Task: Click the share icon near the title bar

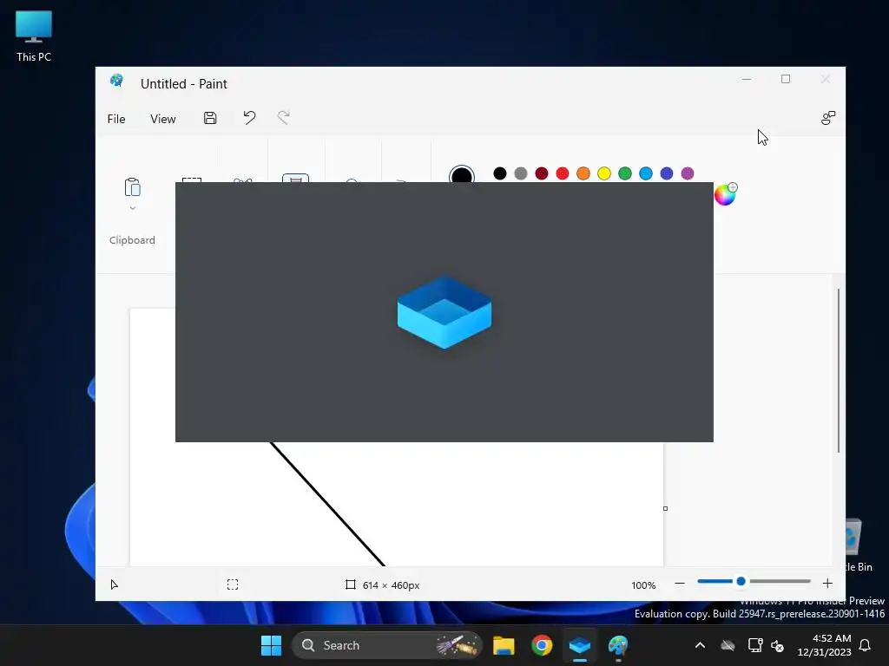Action: pyautogui.click(x=827, y=118)
